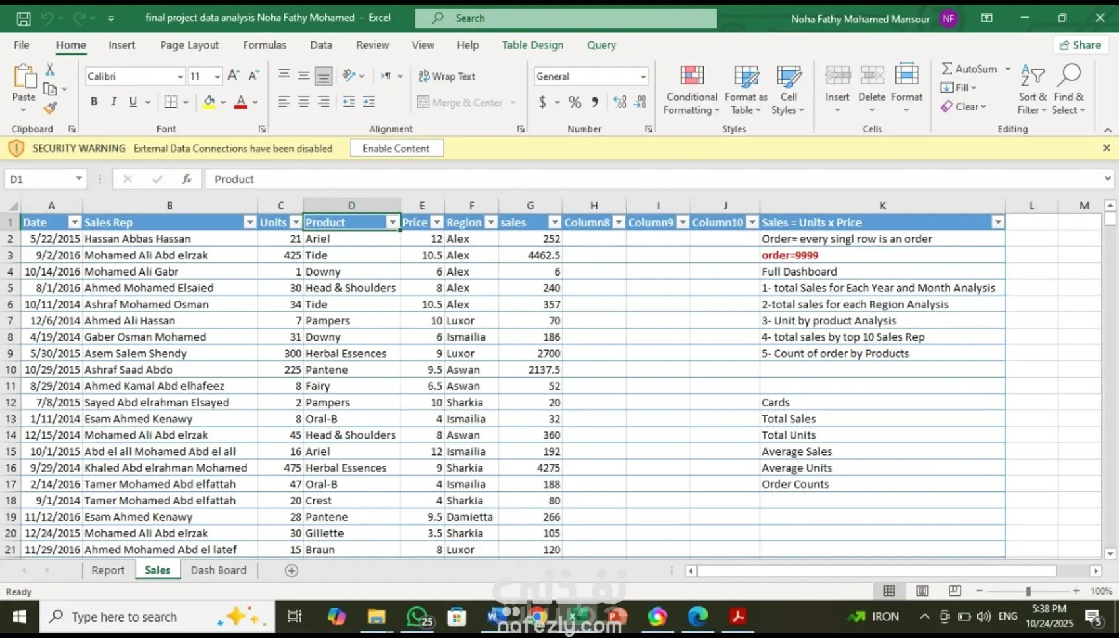The height and width of the screenshot is (638, 1119).
Task: Align text to the left
Action: point(284,102)
